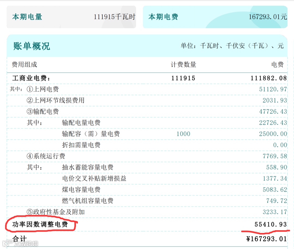Viewport: 294px width, 249px height.
Task: Click the 5083.62 amount
Action: point(275,190)
